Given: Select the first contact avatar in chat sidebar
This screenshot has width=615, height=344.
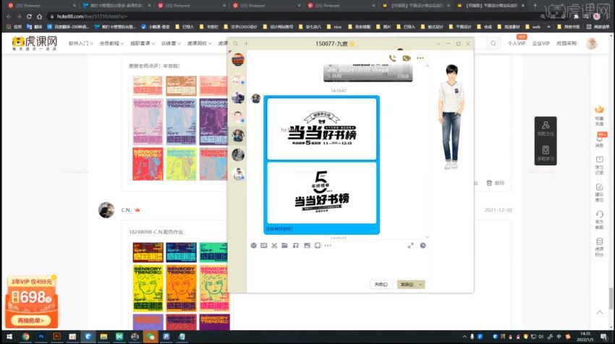Looking at the screenshot, I should (238, 60).
